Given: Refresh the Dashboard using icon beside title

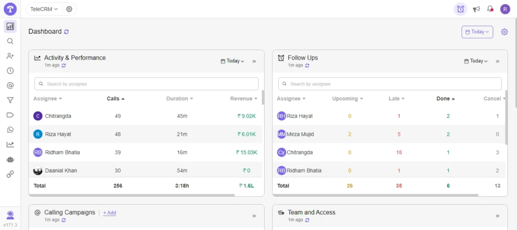Looking at the screenshot, I should tap(66, 32).
